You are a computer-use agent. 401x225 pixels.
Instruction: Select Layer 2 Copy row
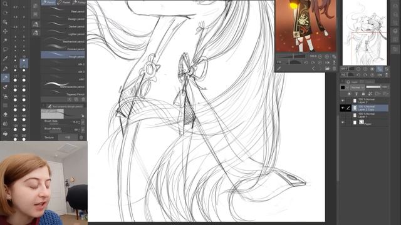click(x=370, y=108)
